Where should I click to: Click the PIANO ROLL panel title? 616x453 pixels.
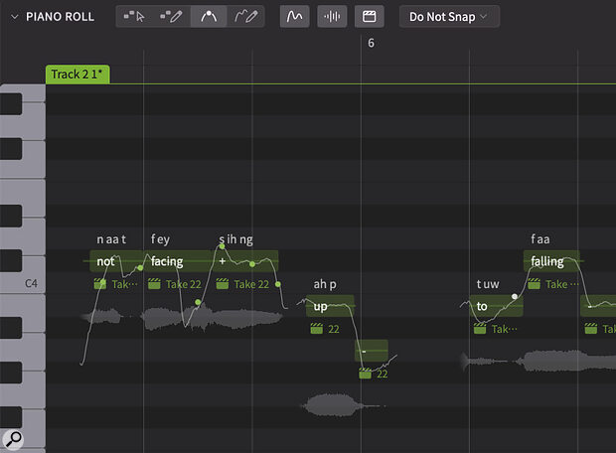pos(60,17)
